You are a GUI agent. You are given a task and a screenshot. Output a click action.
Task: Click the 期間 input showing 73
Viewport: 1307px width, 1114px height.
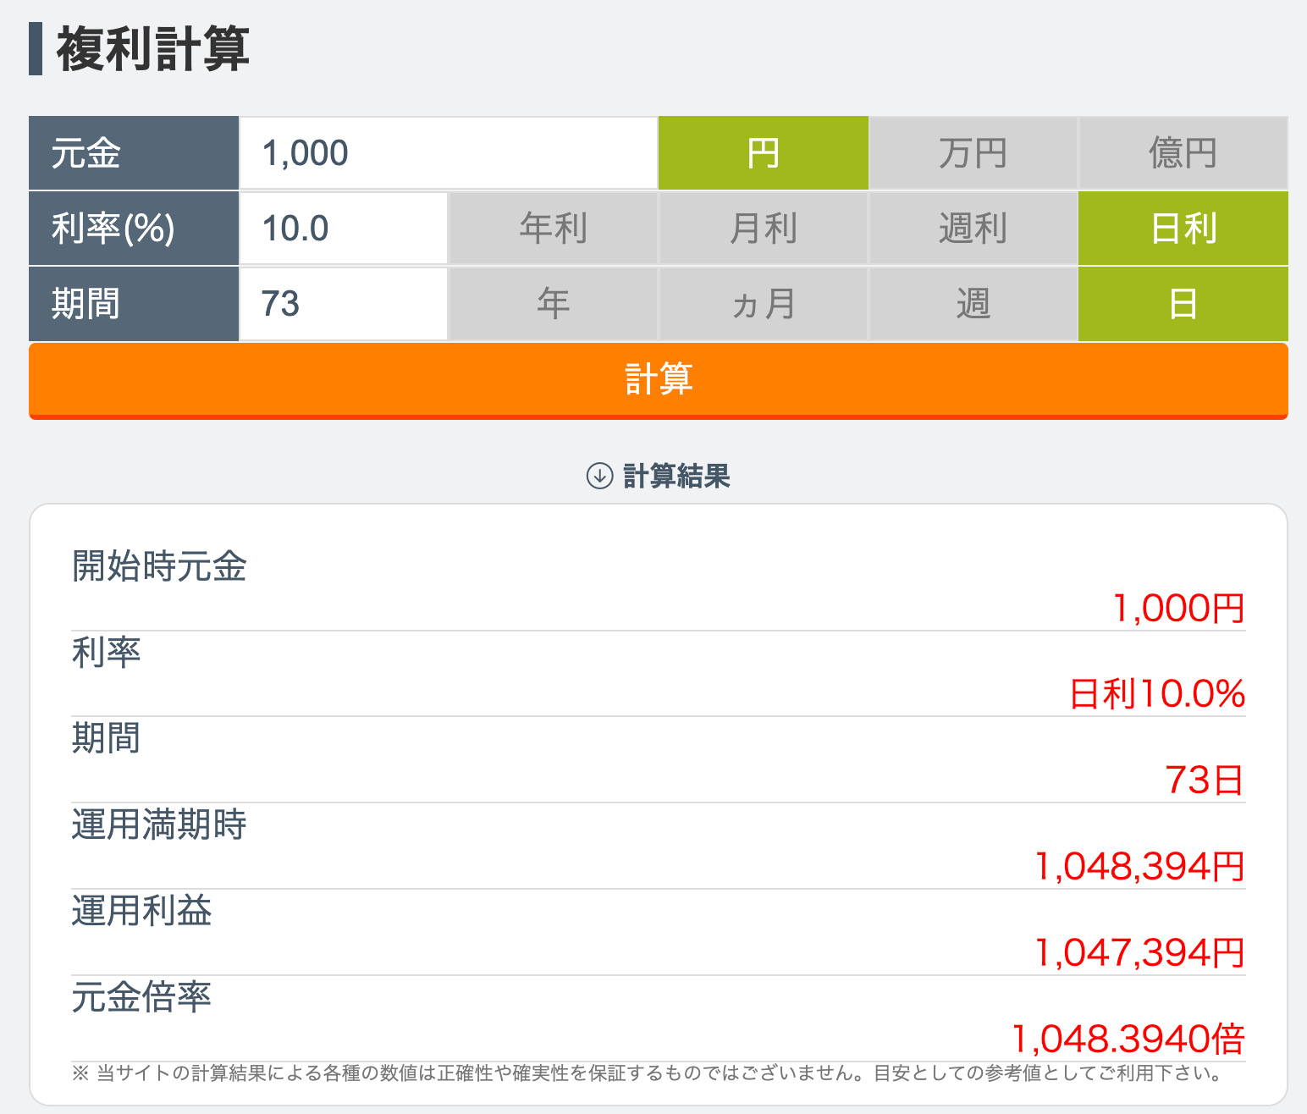[339, 303]
